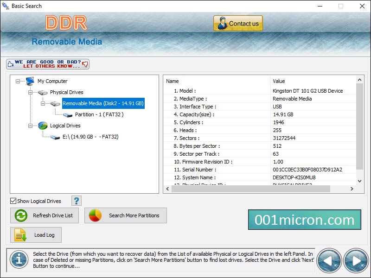Click the Next arrow navigation button
Viewport: 371px width, 278px height.
pyautogui.click(x=355, y=260)
